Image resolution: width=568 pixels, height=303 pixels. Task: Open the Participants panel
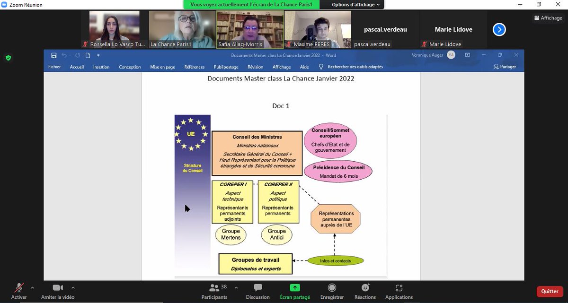[214, 291]
